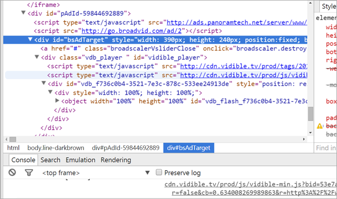Collapse the bsAdTarget div node

point(30,39)
